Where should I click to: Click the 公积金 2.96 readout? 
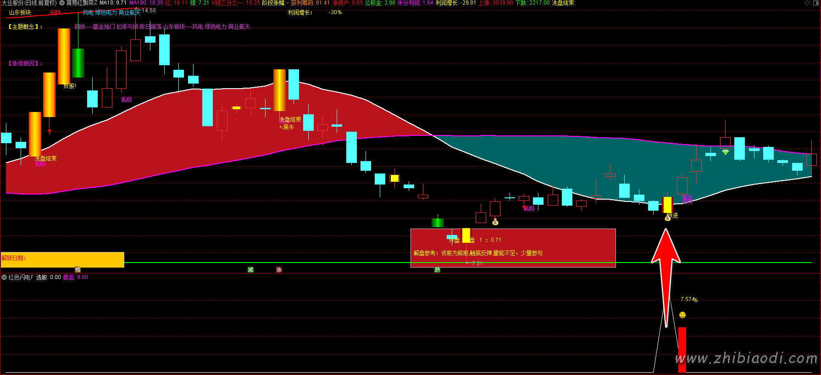pos(380,3)
